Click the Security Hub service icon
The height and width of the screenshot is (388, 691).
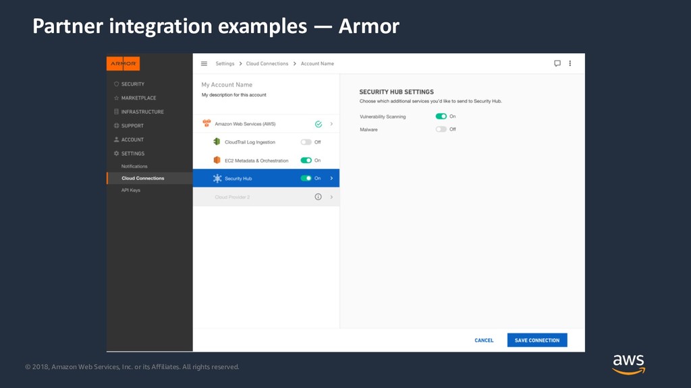tap(217, 178)
